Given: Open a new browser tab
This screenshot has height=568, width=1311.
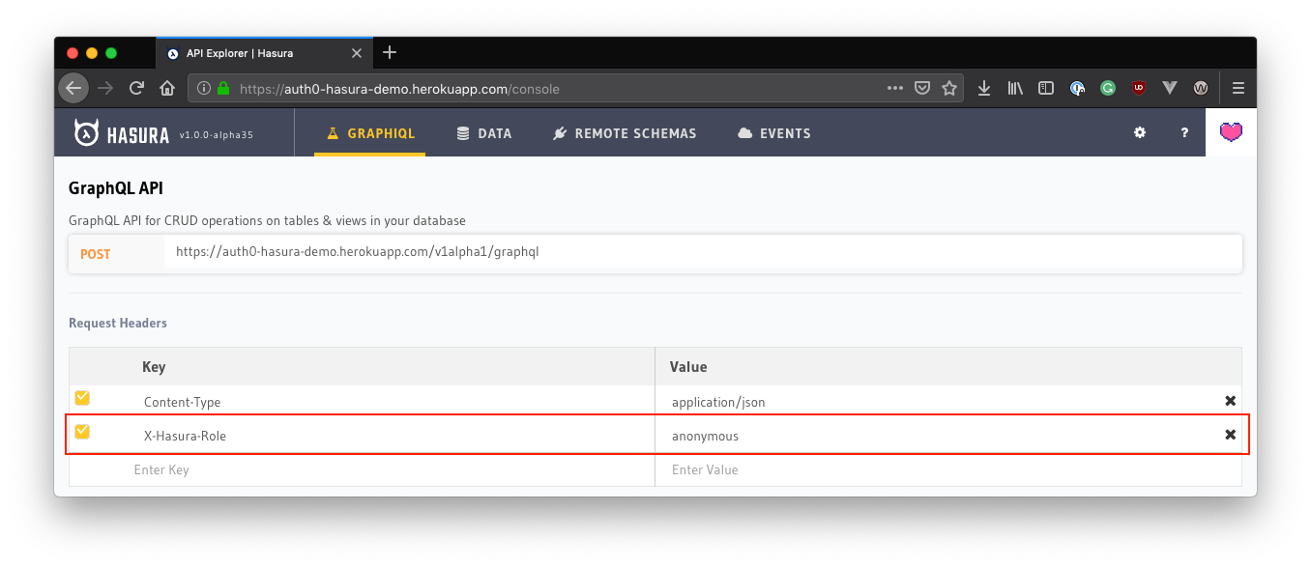Looking at the screenshot, I should tap(390, 52).
